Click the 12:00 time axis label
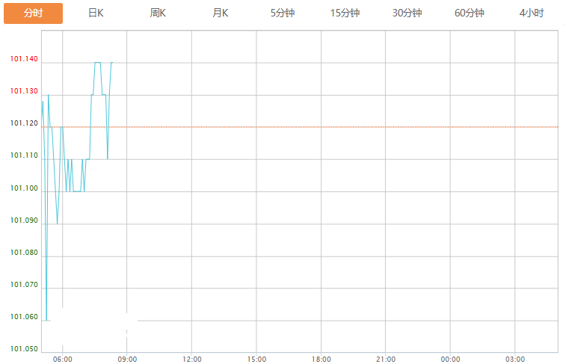The image size is (566, 364). pyautogui.click(x=191, y=360)
